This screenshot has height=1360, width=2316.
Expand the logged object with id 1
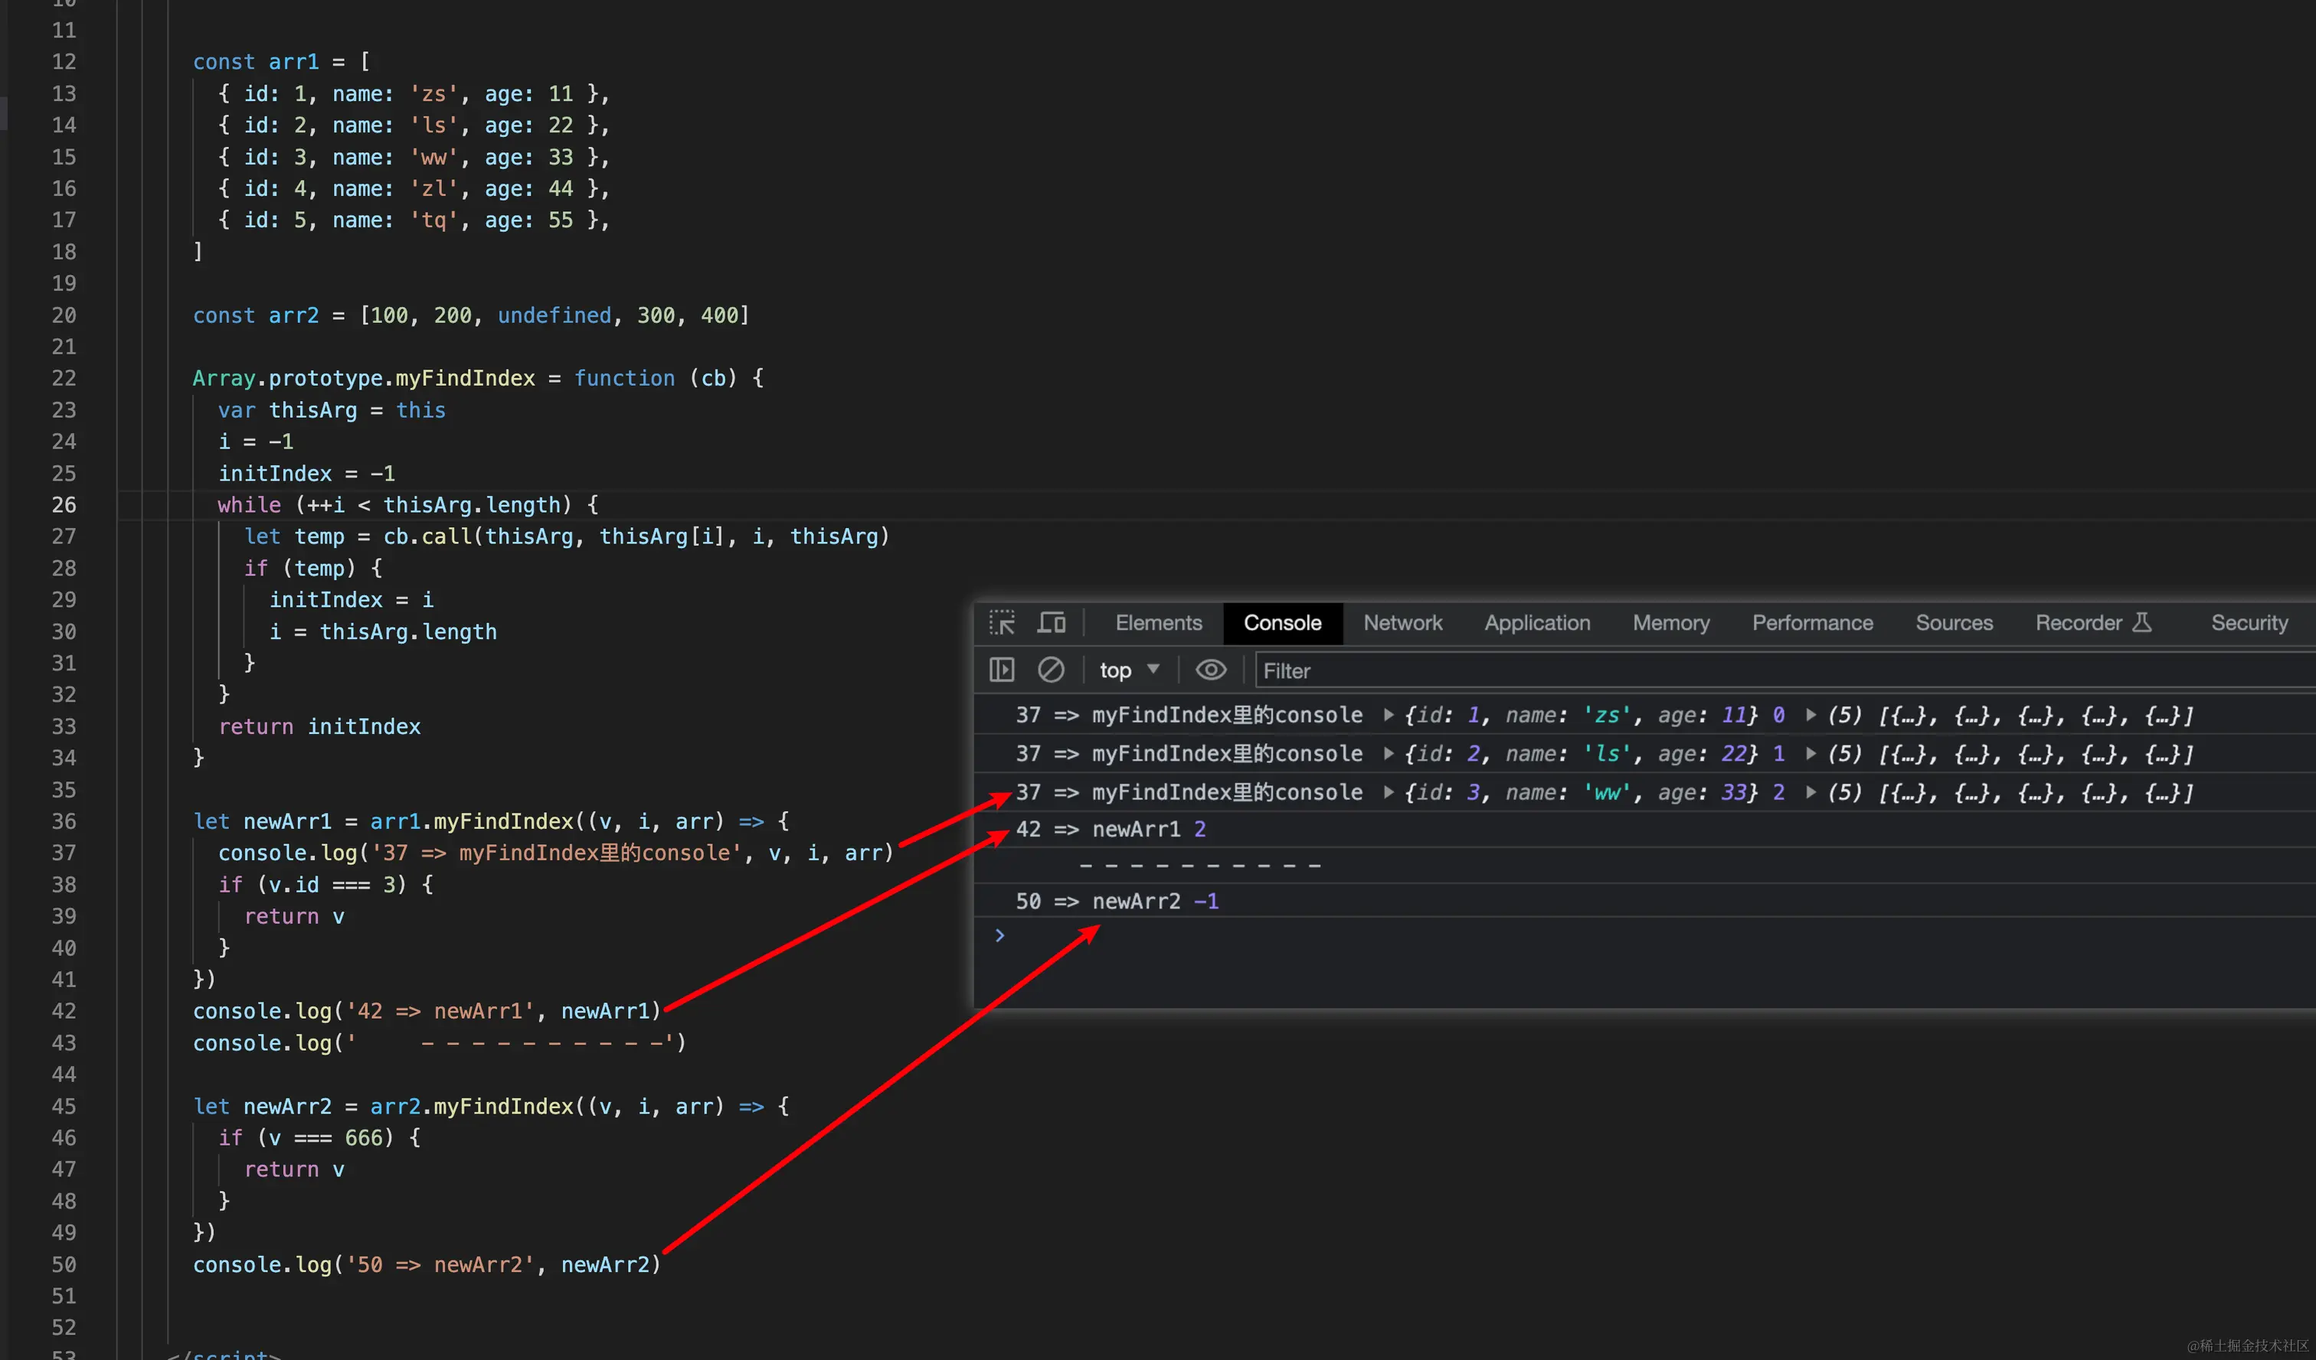(x=1389, y=716)
